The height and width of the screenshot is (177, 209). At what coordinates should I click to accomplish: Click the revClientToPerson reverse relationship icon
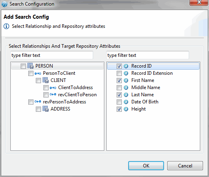pos(53,95)
